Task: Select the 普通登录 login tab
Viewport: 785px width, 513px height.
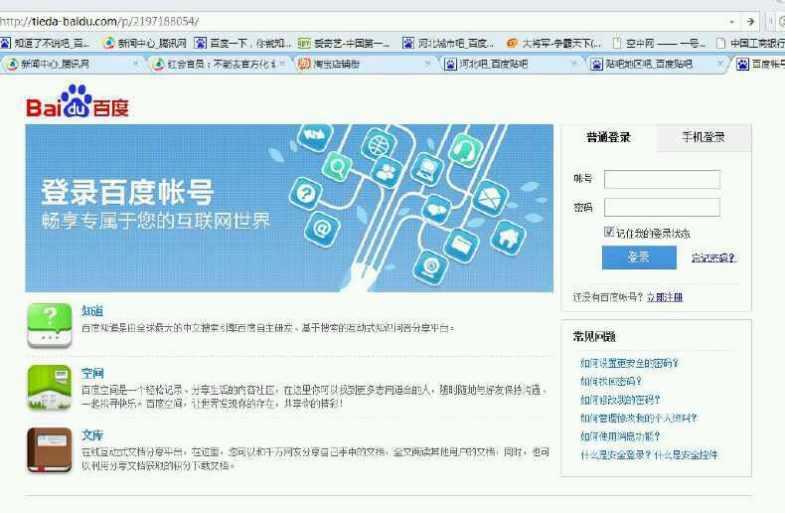Action: [608, 137]
